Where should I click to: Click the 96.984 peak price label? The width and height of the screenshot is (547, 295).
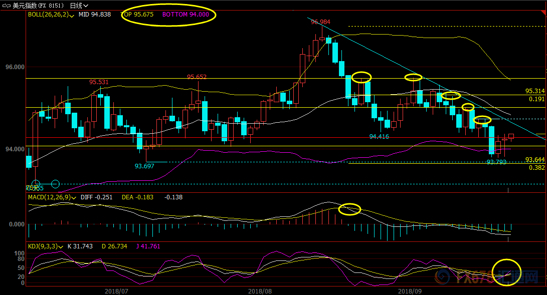tap(320, 22)
